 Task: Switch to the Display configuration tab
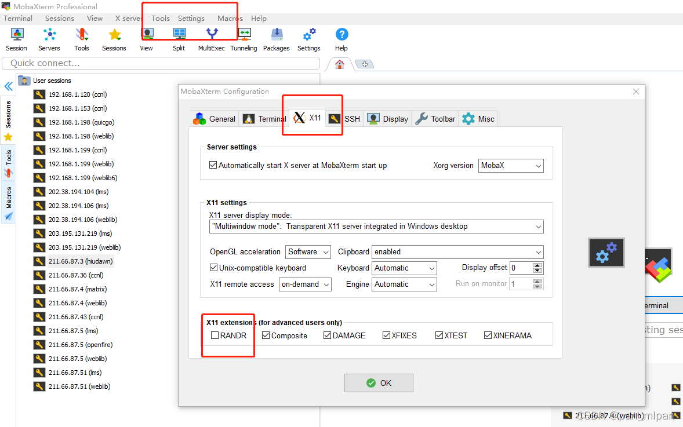tap(388, 119)
